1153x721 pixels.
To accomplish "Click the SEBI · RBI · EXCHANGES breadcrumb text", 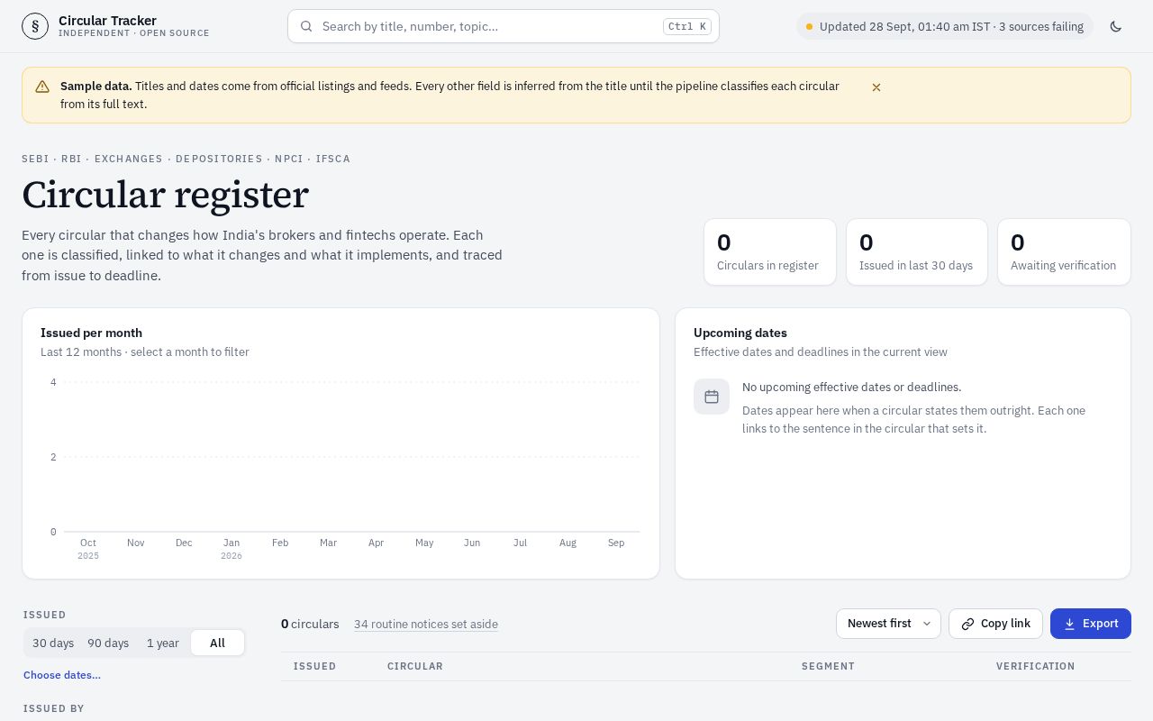I will pos(186,159).
